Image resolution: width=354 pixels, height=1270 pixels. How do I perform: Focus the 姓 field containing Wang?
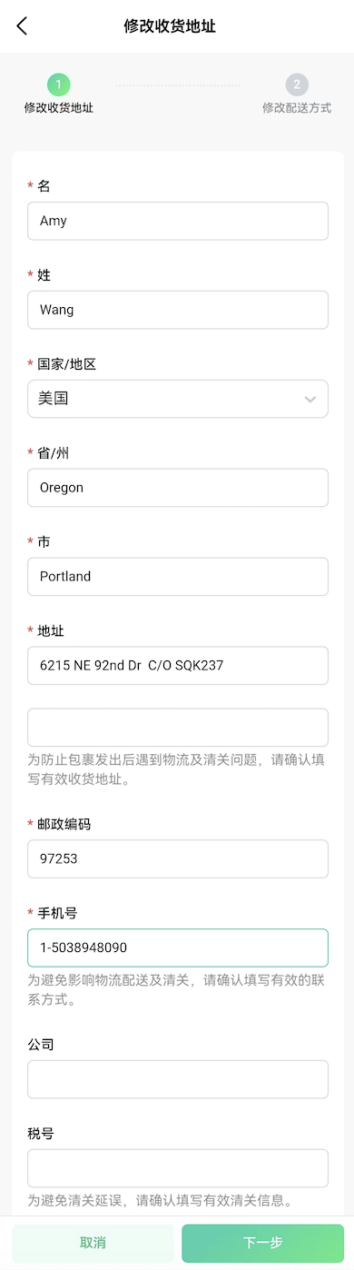click(x=178, y=310)
